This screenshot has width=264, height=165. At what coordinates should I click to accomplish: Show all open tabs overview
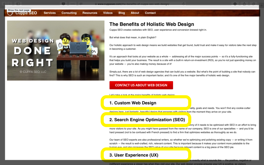(253, 4)
